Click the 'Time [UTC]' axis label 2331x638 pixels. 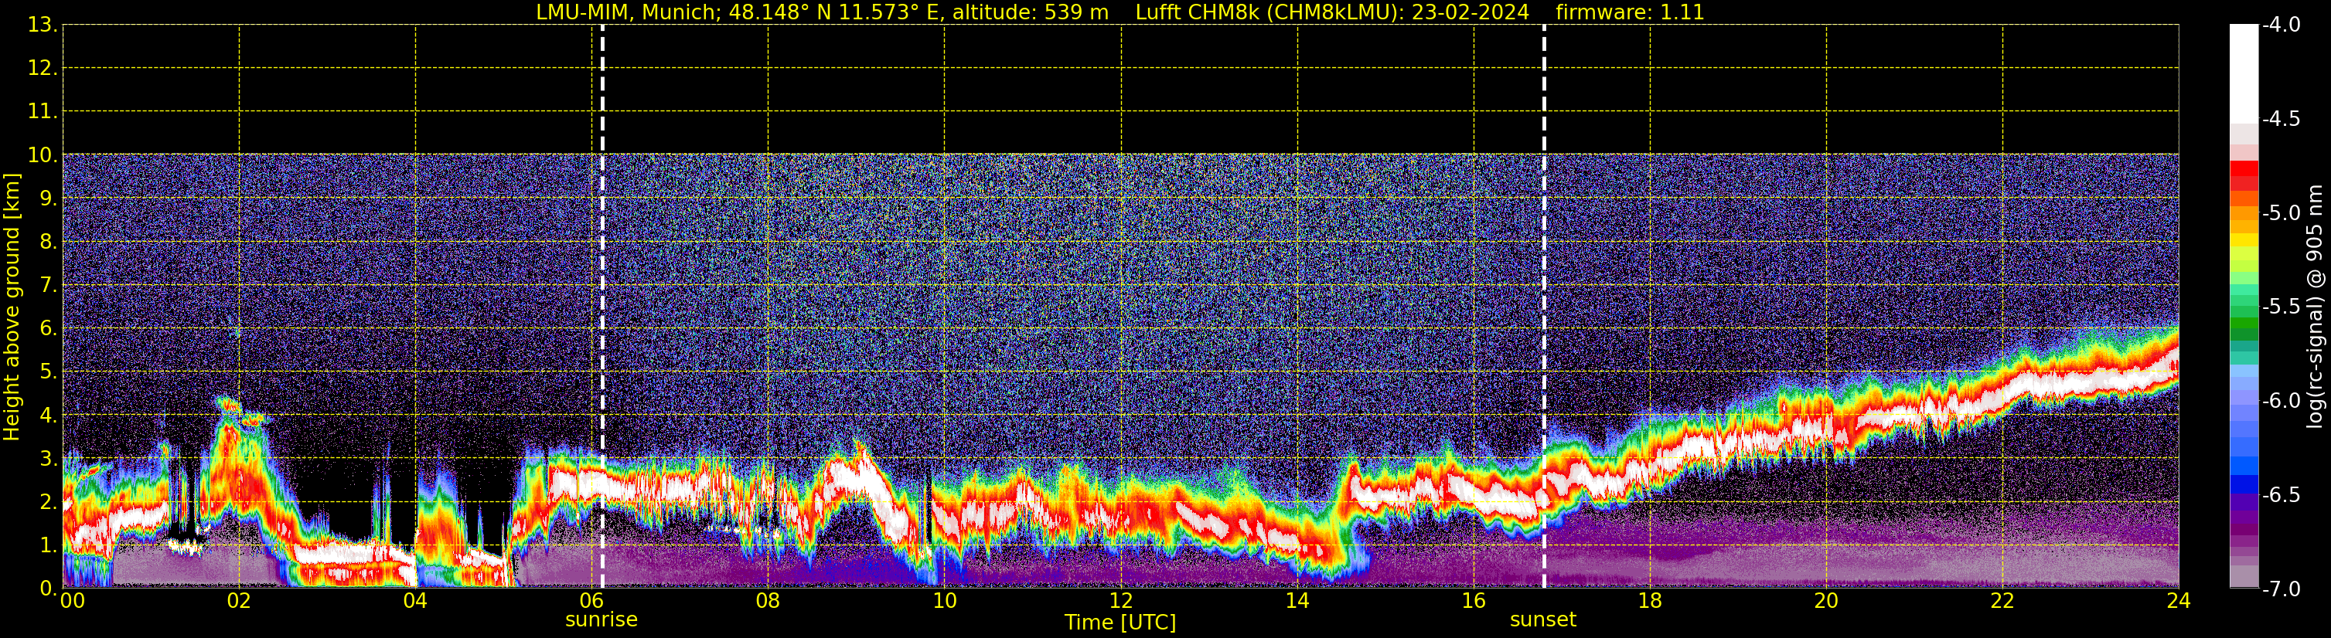click(1120, 623)
